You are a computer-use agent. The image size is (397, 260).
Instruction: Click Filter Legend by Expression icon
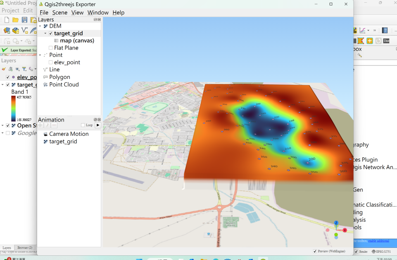pos(31,69)
